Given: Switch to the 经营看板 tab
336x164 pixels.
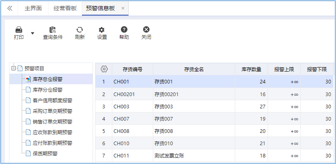Looking at the screenshot, I should [65, 8].
